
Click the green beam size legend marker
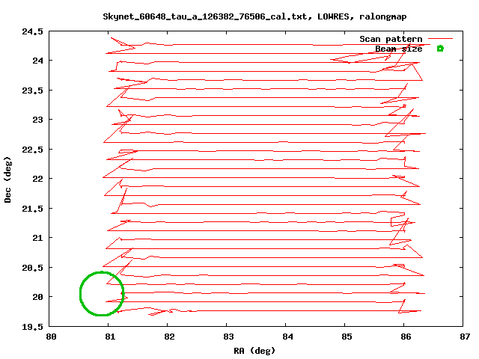click(x=440, y=49)
